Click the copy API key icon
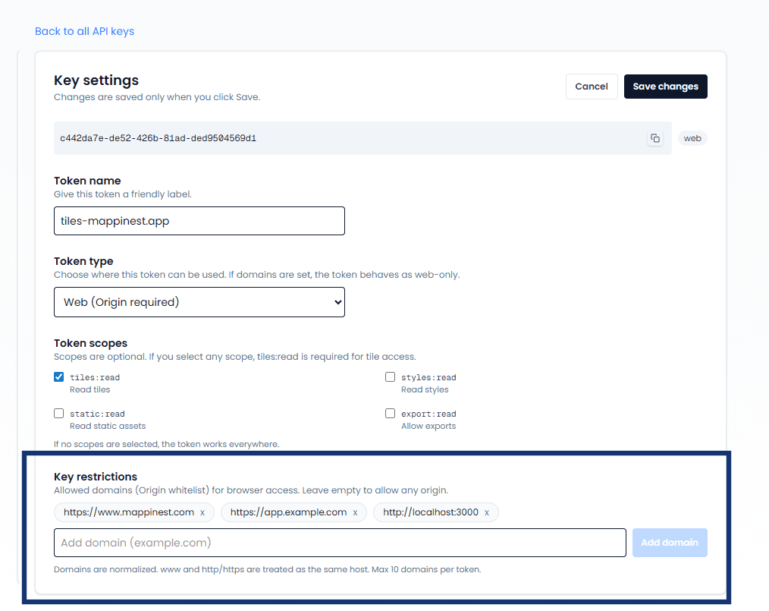This screenshot has width=769, height=611. coord(654,138)
